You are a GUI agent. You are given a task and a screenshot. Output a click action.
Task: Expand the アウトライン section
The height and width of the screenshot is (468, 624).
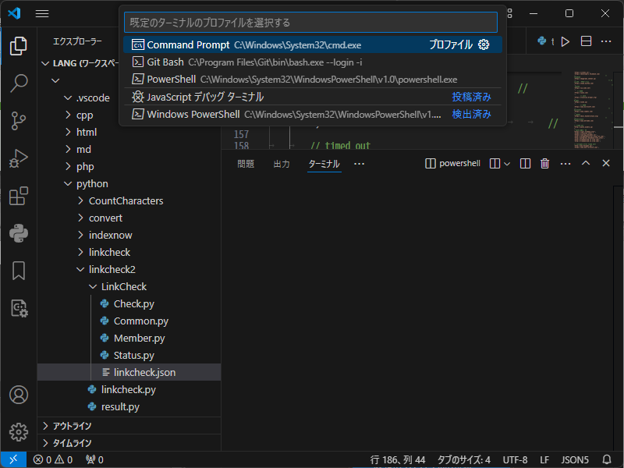[72, 426]
